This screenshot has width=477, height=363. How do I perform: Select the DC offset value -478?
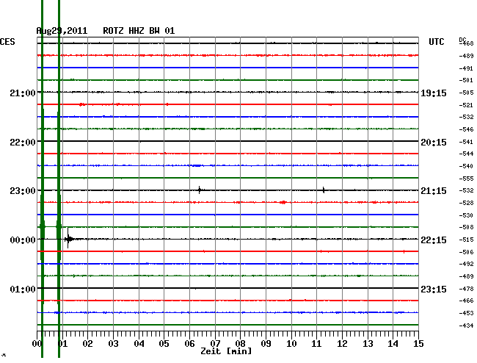466,289
